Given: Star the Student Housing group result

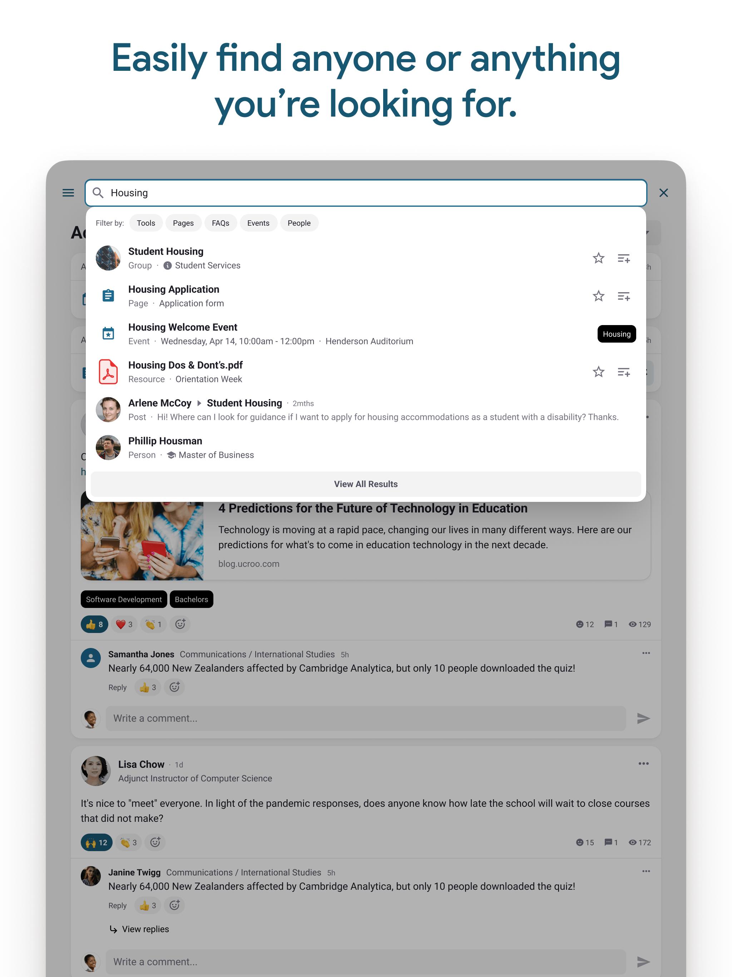Looking at the screenshot, I should 598,258.
